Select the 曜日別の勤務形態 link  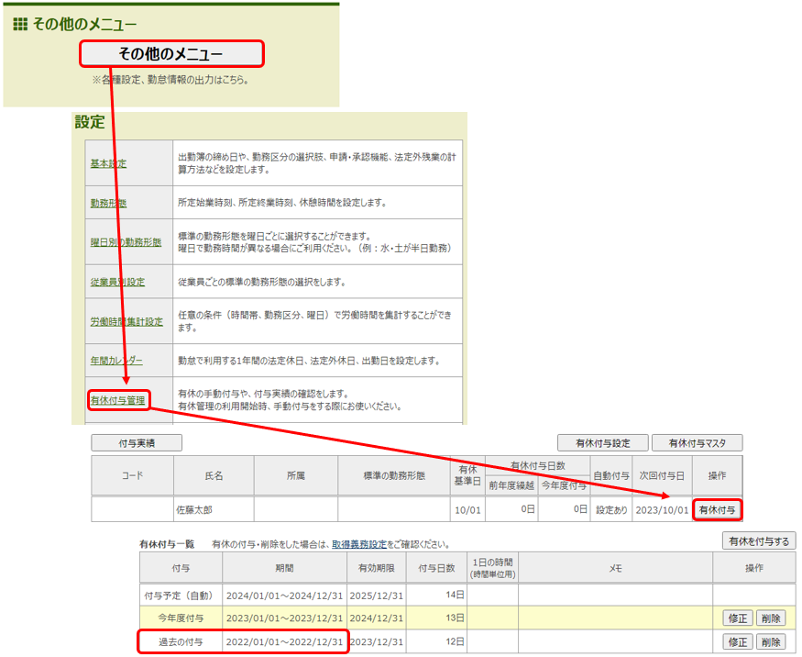[126, 242]
